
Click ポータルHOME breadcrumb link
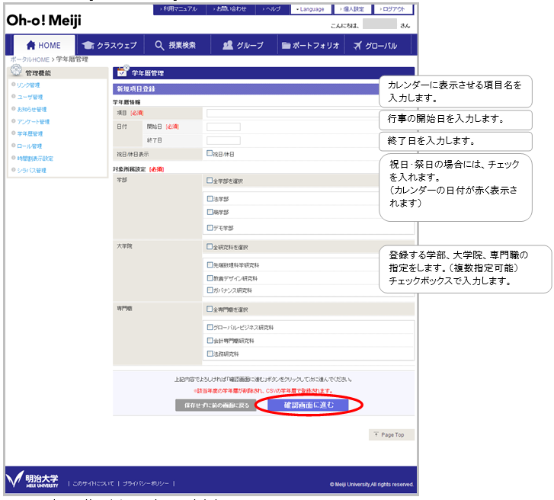click(x=30, y=59)
